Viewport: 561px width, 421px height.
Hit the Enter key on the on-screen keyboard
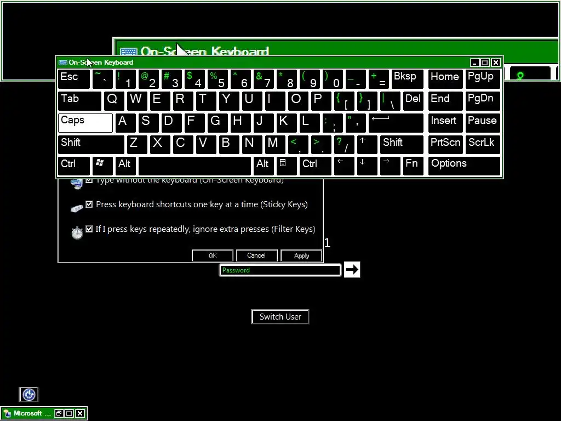coord(396,123)
